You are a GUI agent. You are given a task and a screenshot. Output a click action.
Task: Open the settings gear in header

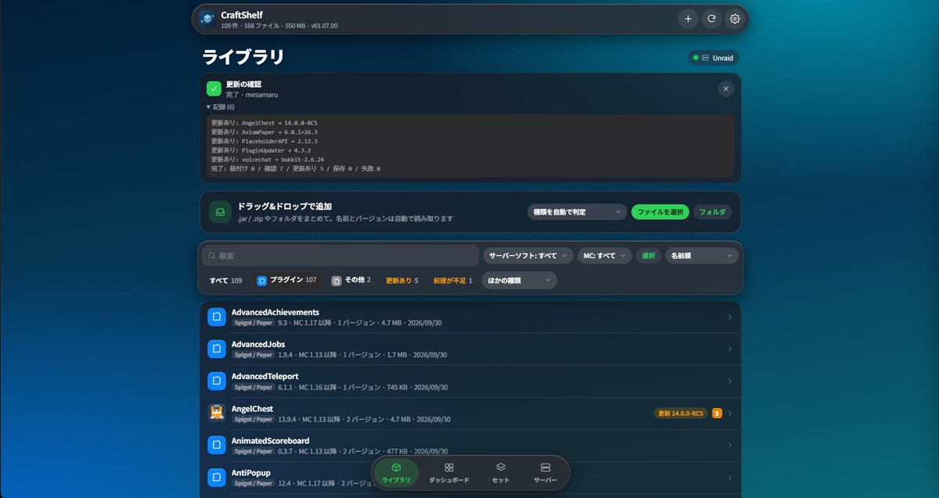tap(734, 19)
